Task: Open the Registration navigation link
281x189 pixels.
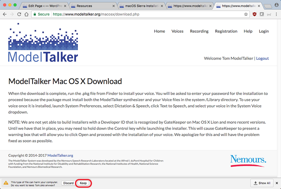Action: click(x=226, y=31)
